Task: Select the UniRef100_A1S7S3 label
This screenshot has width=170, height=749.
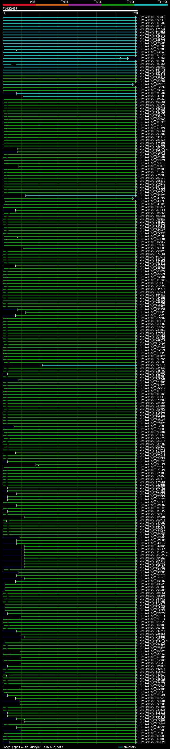Action: click(x=152, y=327)
